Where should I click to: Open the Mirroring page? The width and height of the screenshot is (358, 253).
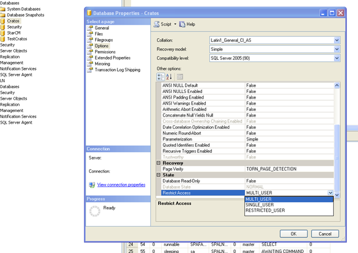point(102,64)
